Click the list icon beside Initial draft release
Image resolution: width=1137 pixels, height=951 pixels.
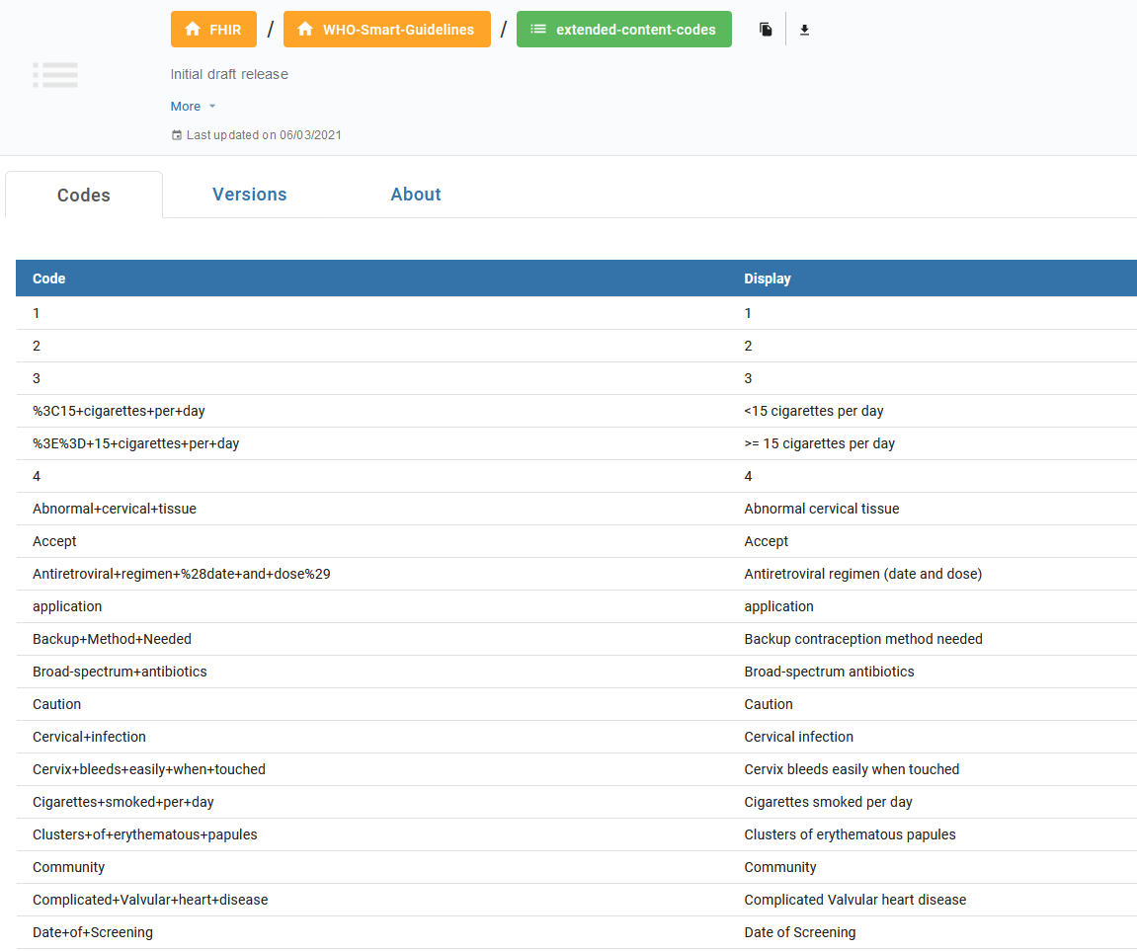click(55, 75)
